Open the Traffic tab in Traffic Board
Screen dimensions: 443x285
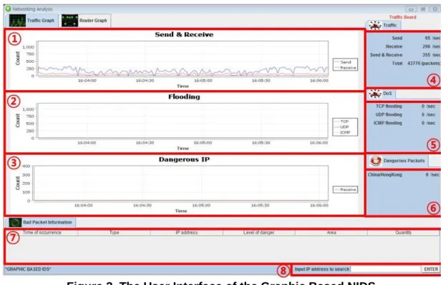point(384,25)
